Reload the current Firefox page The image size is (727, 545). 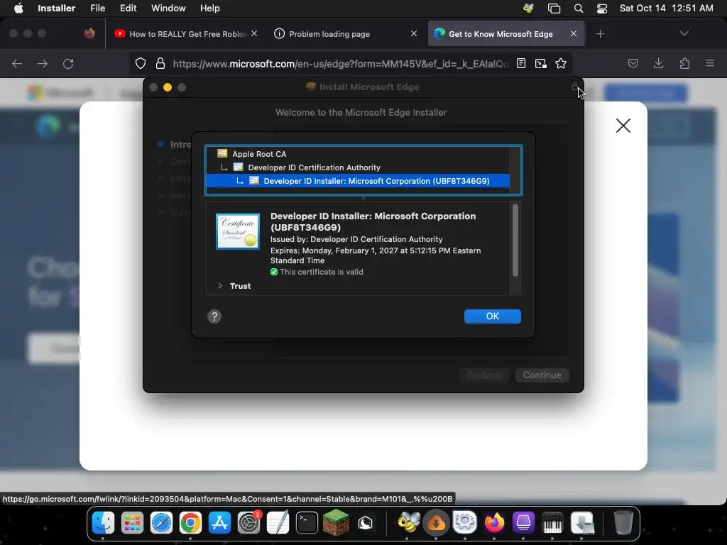(x=68, y=63)
